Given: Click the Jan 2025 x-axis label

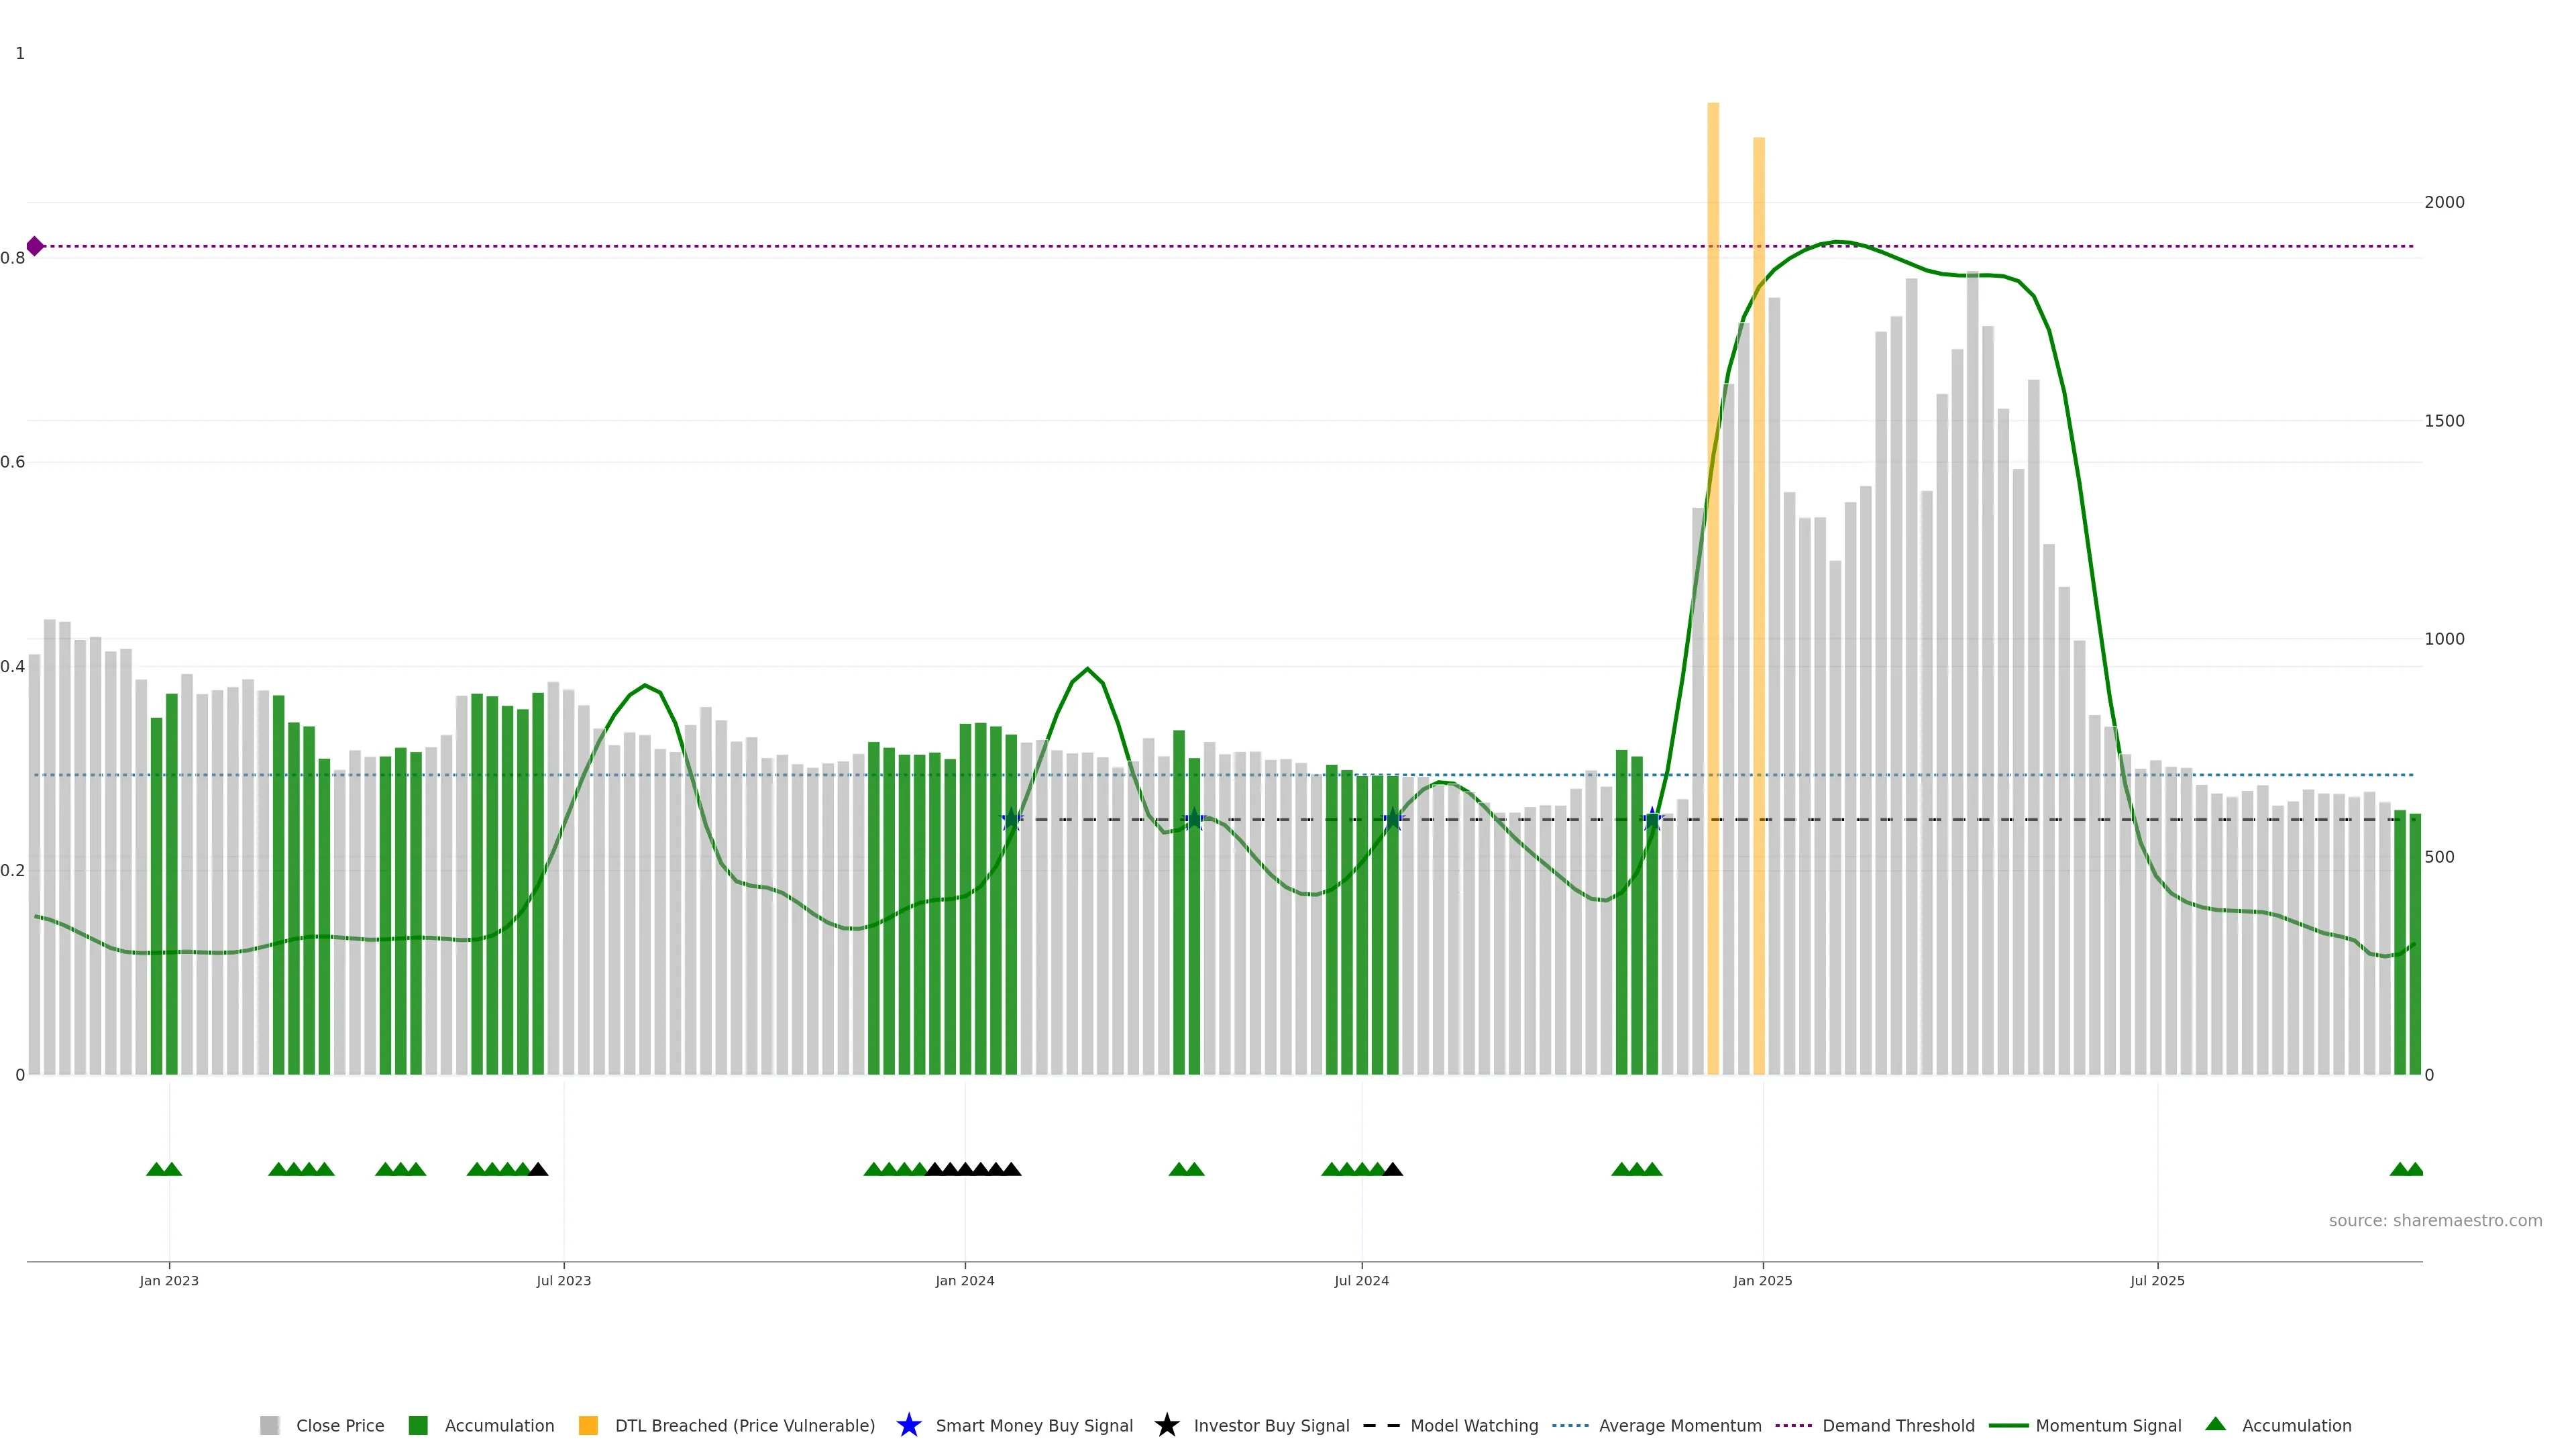Looking at the screenshot, I should coord(1762,1280).
